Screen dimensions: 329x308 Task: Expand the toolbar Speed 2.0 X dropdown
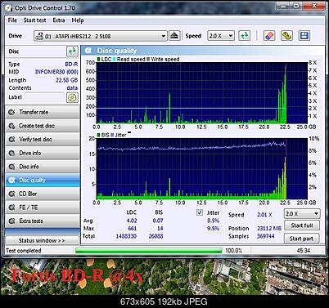(x=221, y=36)
